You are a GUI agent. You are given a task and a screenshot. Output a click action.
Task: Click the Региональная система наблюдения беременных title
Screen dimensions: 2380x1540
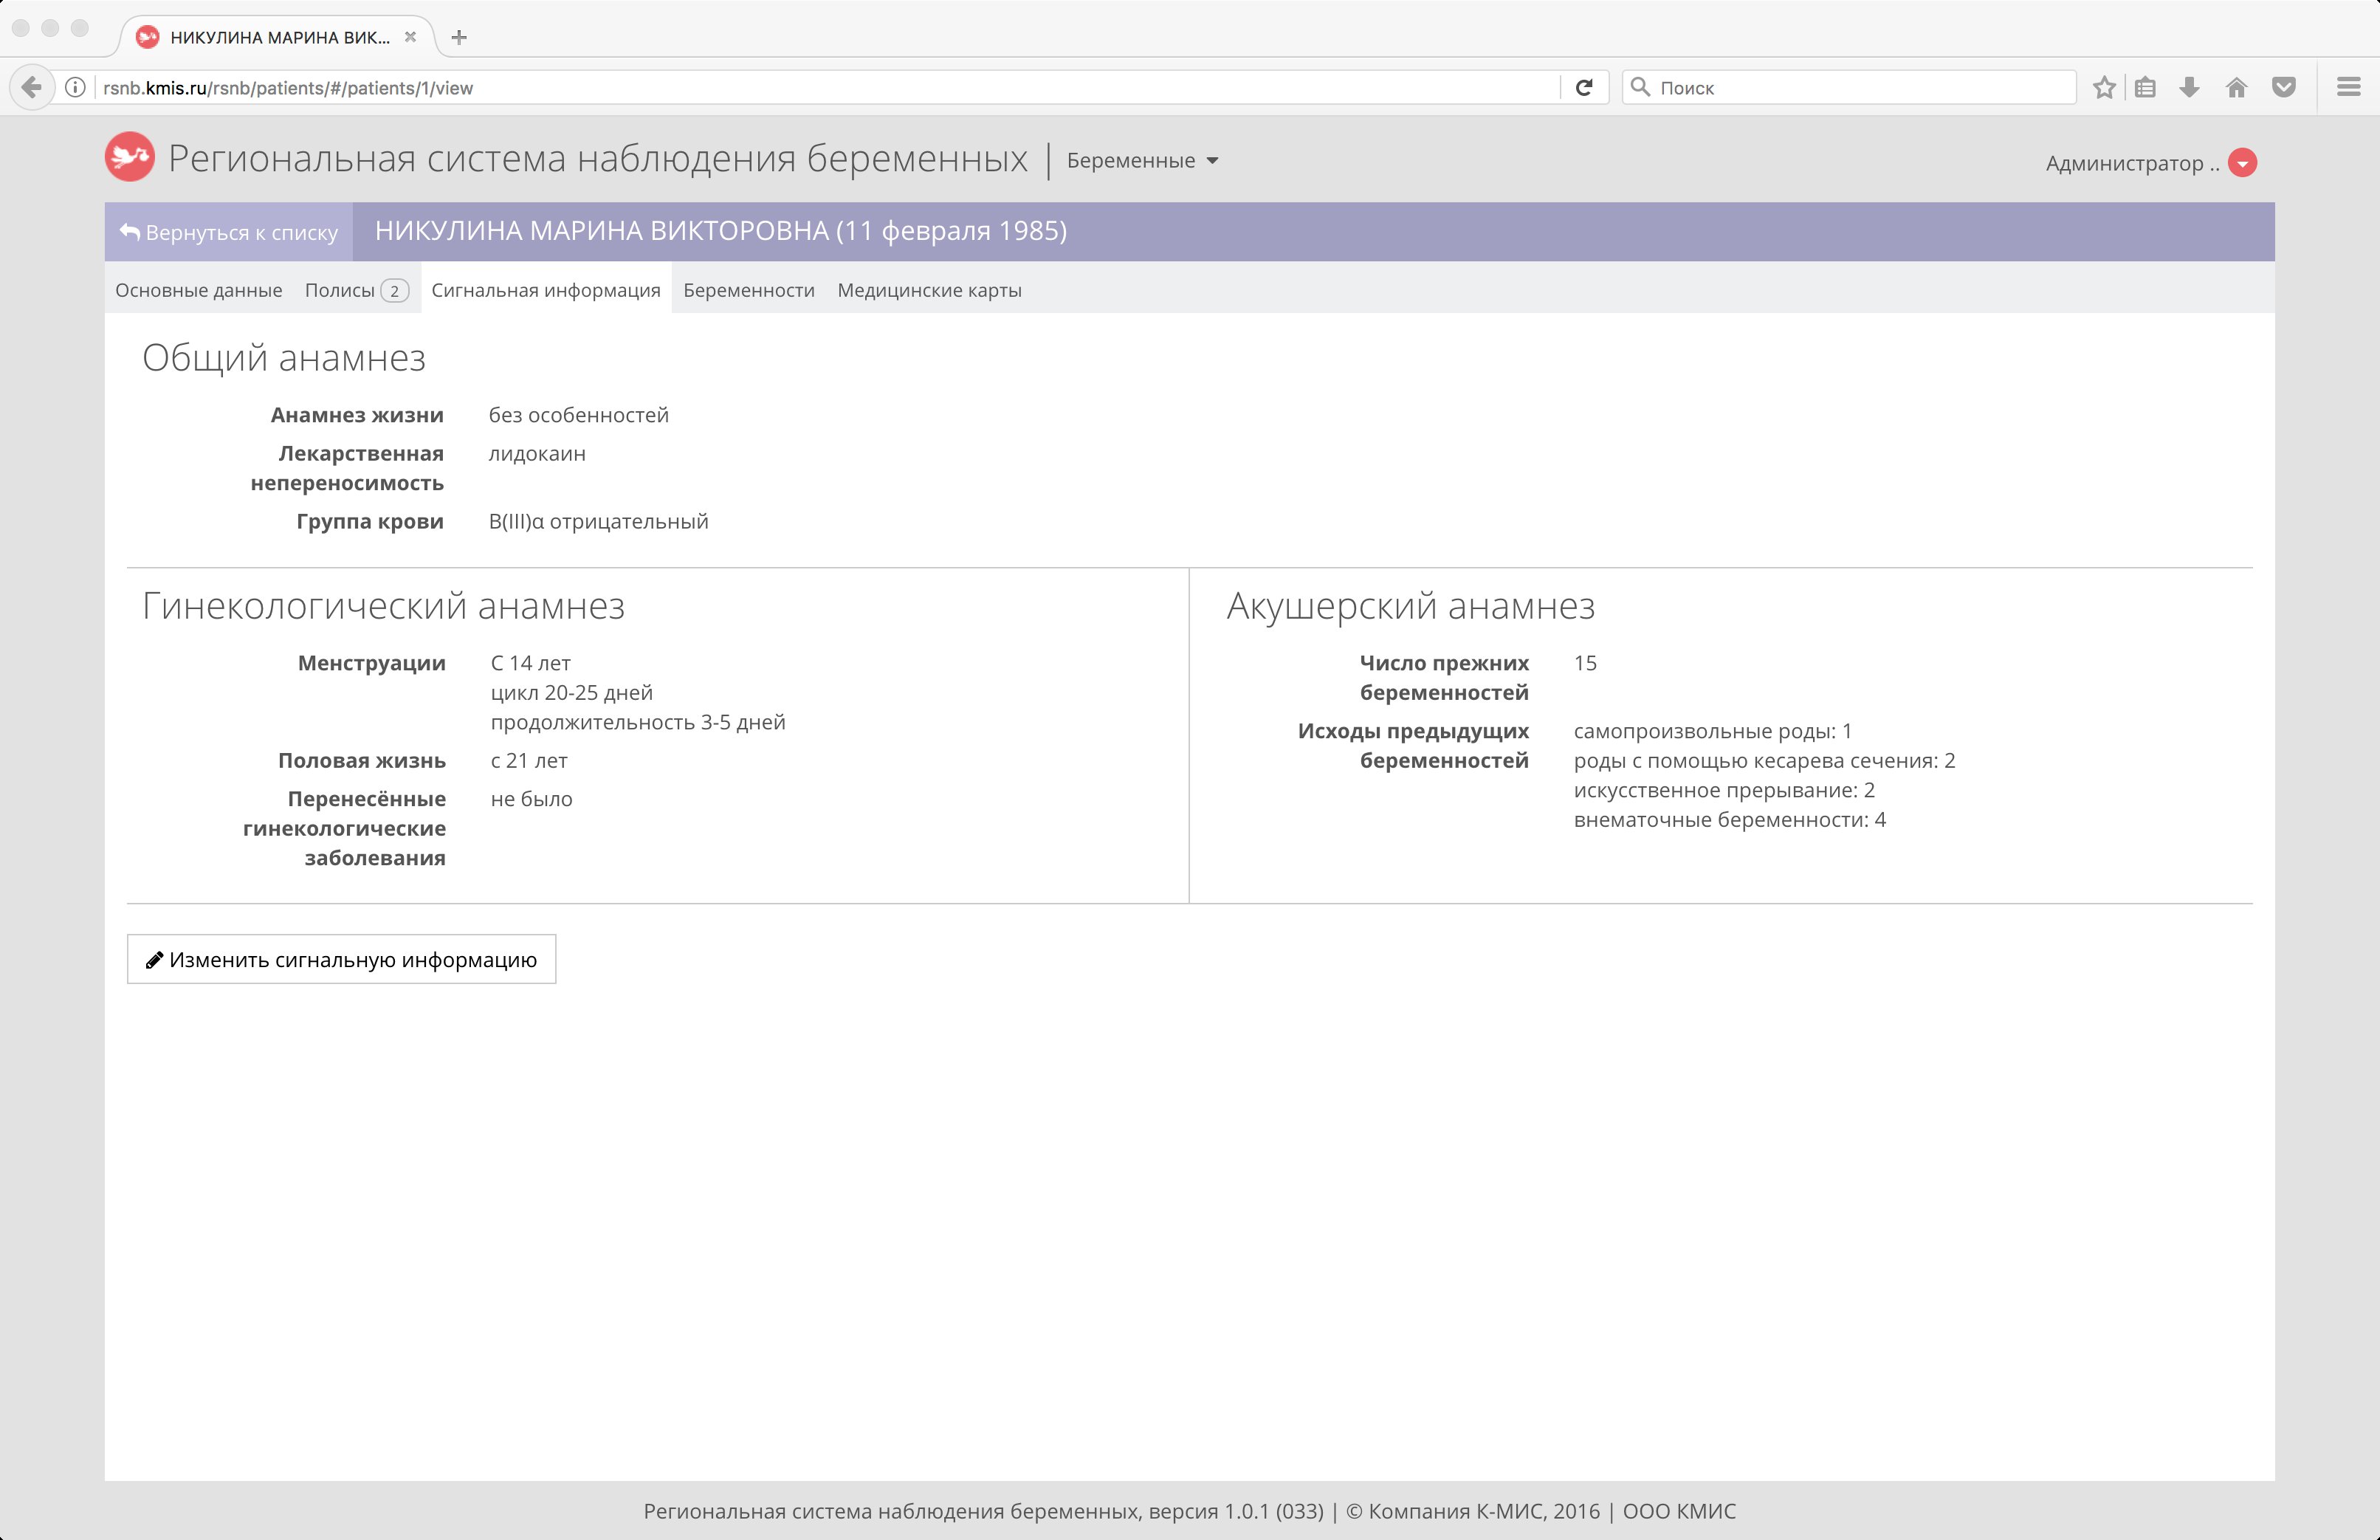(597, 159)
